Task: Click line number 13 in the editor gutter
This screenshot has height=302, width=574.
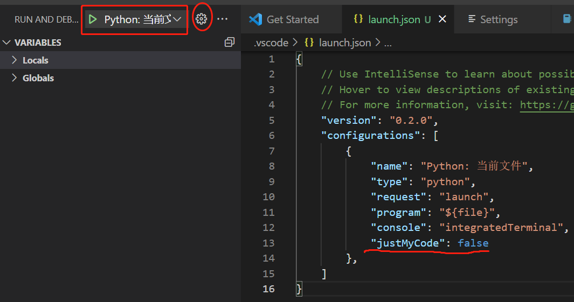Action: click(268, 243)
